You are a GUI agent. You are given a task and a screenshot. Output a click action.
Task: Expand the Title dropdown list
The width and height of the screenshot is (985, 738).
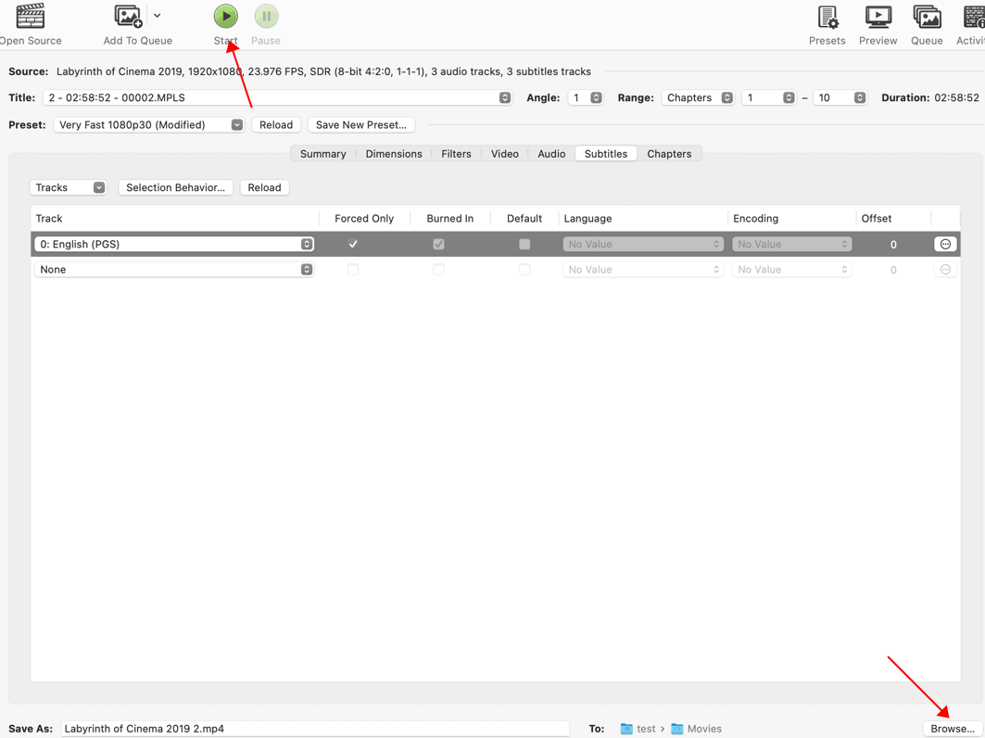click(x=505, y=97)
